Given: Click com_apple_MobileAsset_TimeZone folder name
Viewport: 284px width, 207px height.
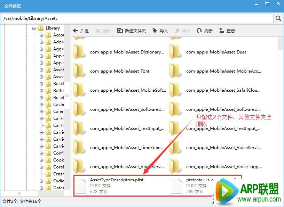Looking at the screenshot, I should pos(127,148).
